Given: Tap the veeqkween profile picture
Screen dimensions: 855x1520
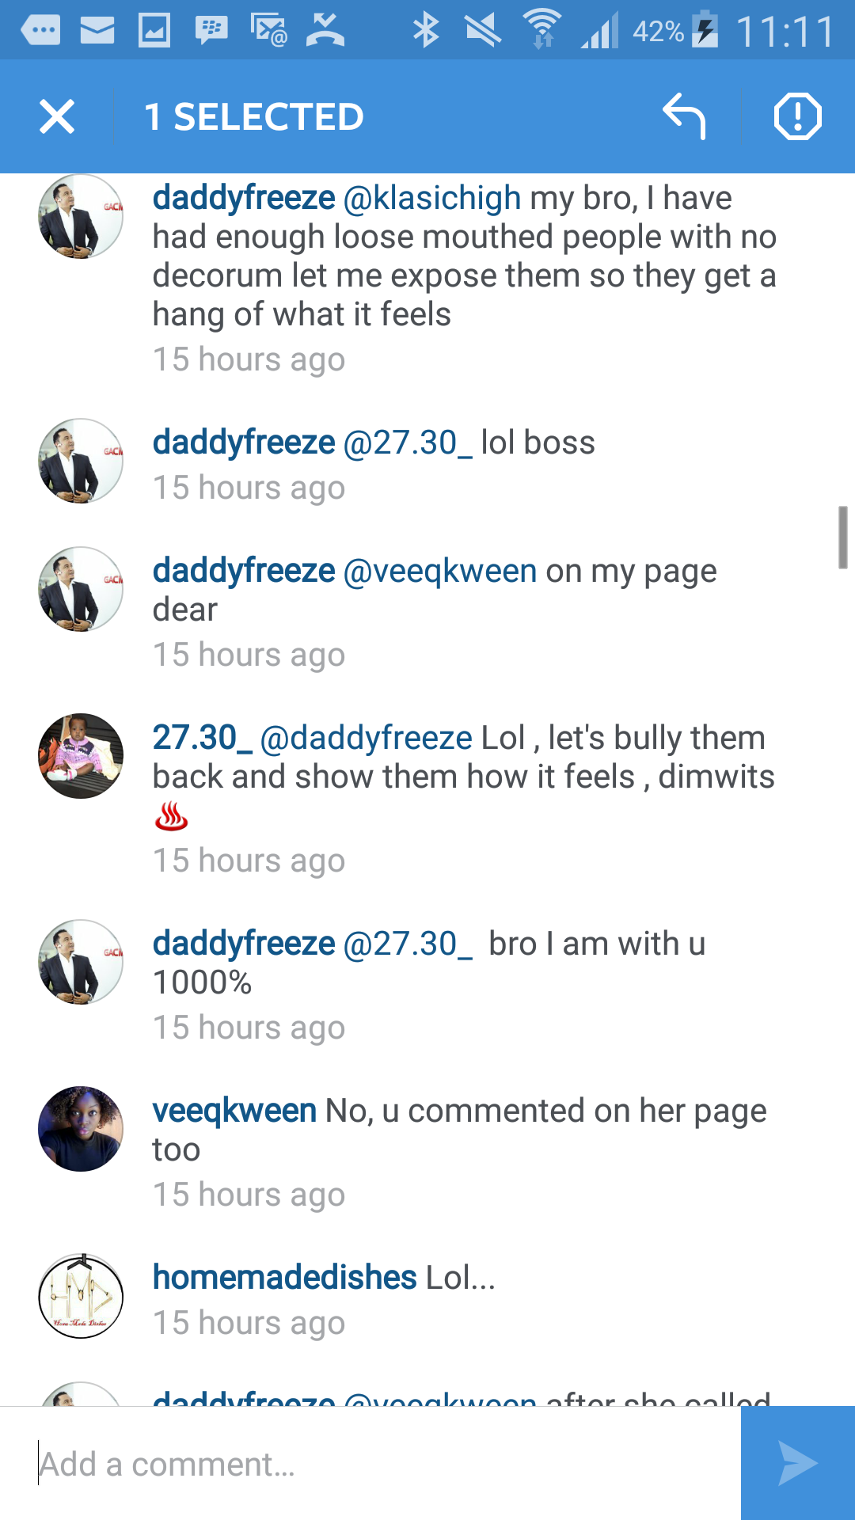Looking at the screenshot, I should tap(81, 1129).
